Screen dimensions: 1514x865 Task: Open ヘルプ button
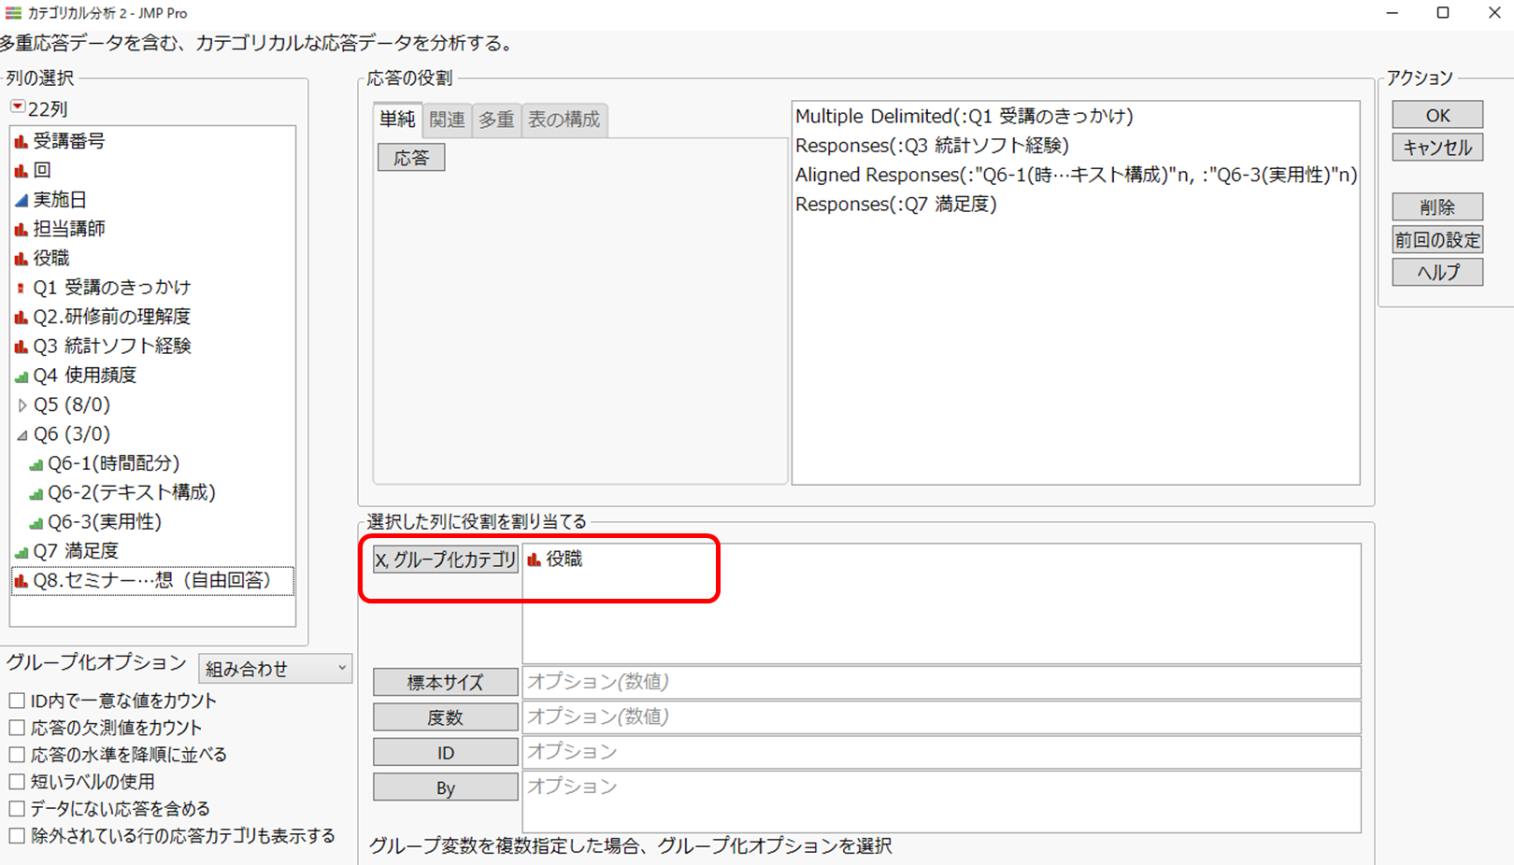(1437, 273)
